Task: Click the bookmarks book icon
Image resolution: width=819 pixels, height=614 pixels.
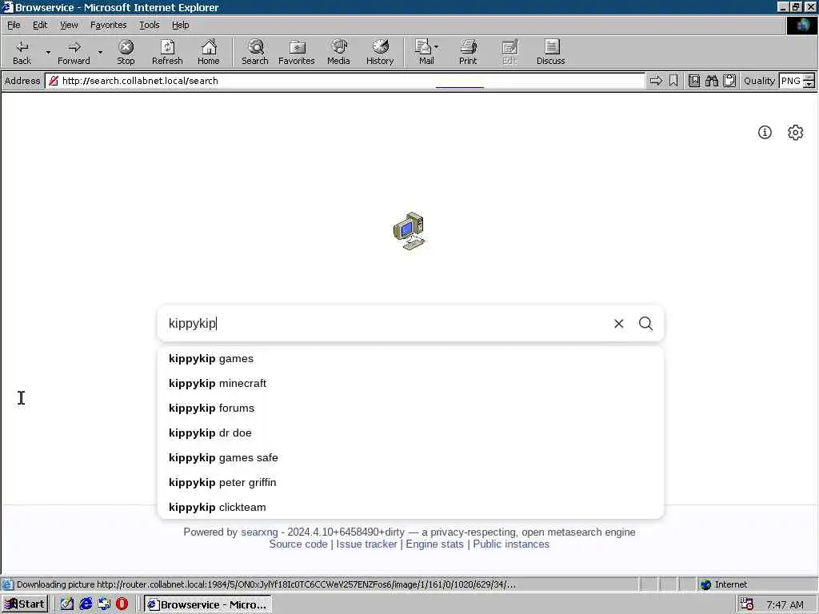Action: (x=693, y=81)
